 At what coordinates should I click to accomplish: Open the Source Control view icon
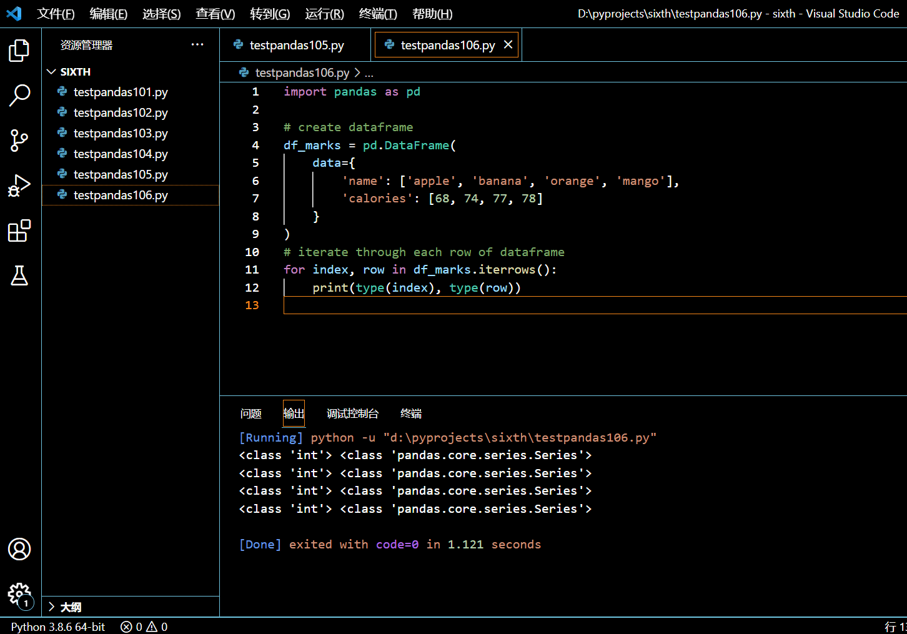(x=19, y=141)
